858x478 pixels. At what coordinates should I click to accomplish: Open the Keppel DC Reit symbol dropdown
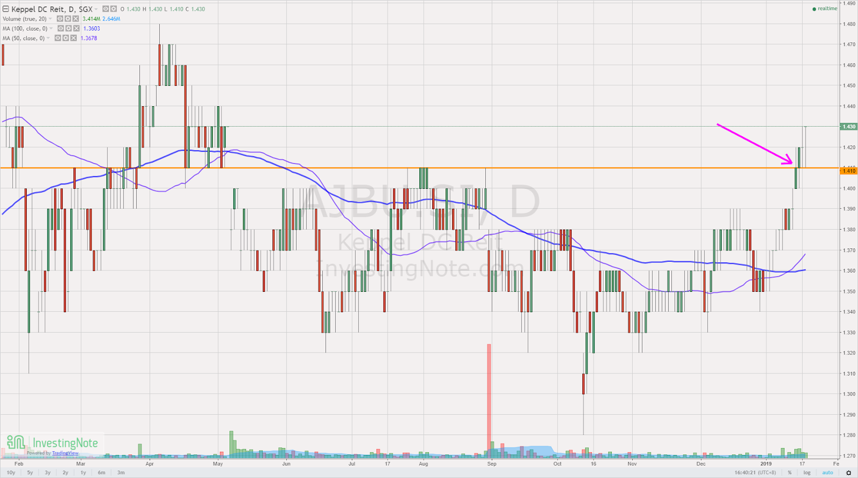(96, 9)
